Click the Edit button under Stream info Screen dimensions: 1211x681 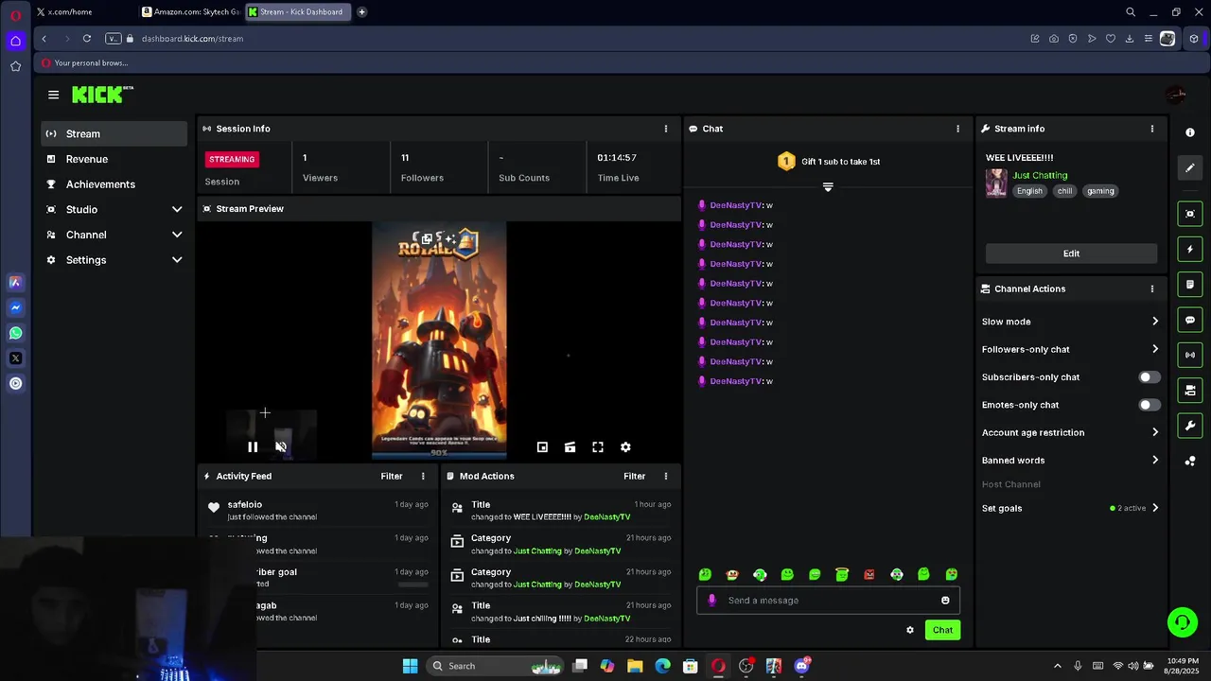point(1071,253)
